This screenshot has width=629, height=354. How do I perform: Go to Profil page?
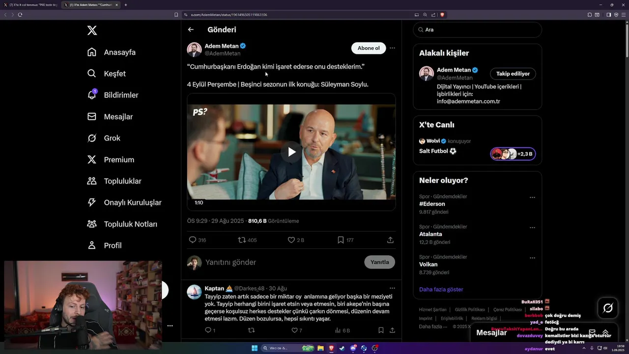point(104,245)
